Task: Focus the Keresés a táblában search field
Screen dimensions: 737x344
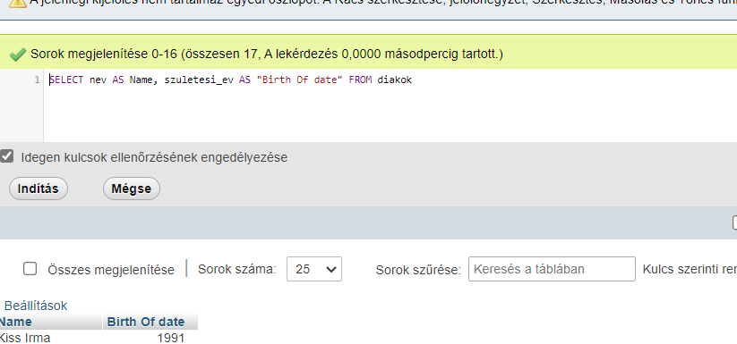Action: [552, 269]
